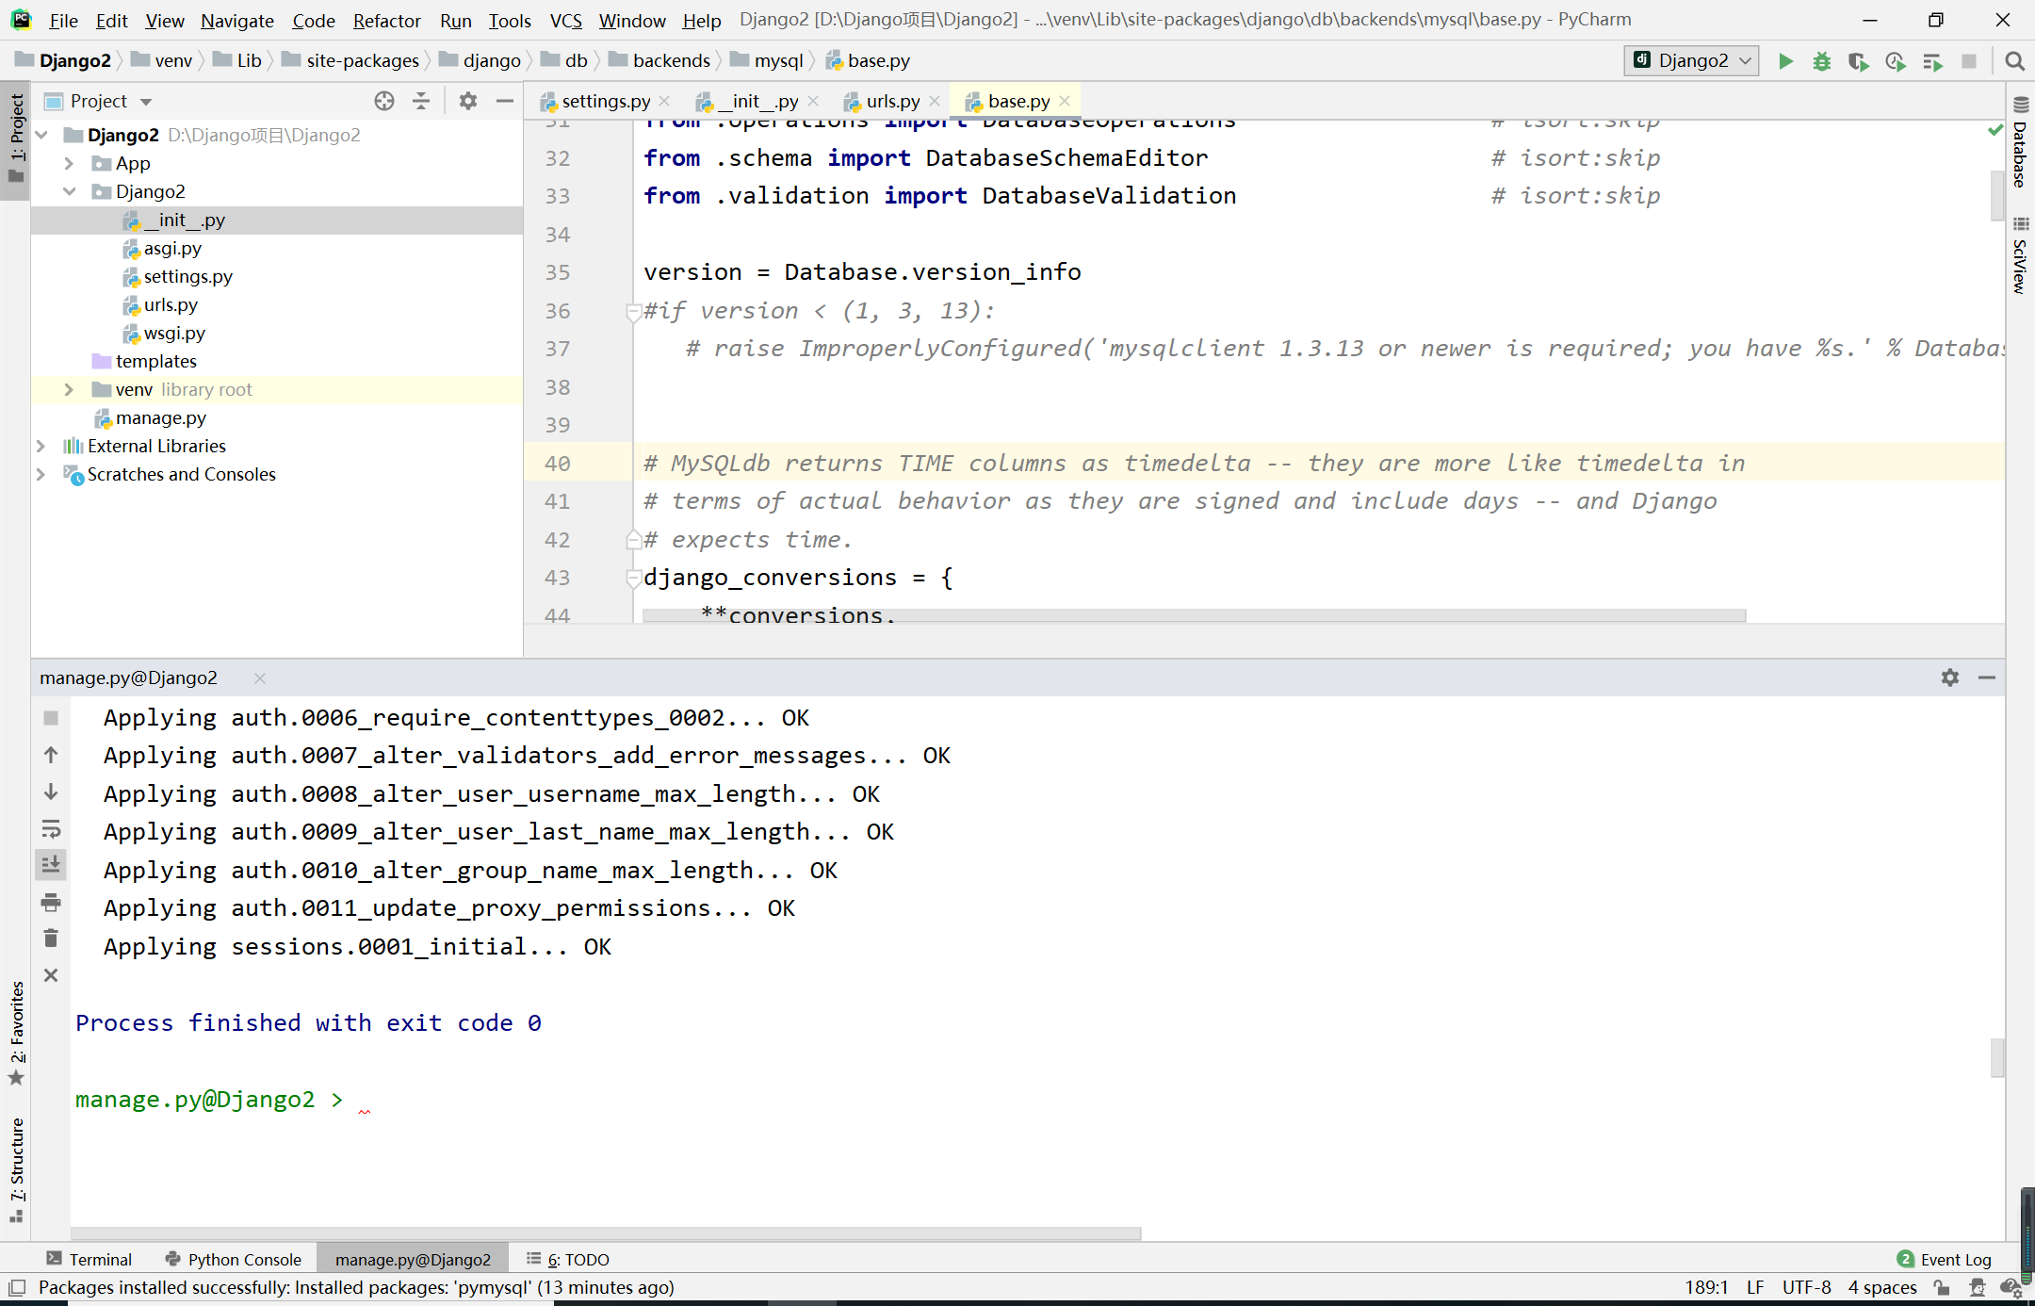
Task: Select manage.py@Django2 bottom tab
Action: tap(413, 1260)
